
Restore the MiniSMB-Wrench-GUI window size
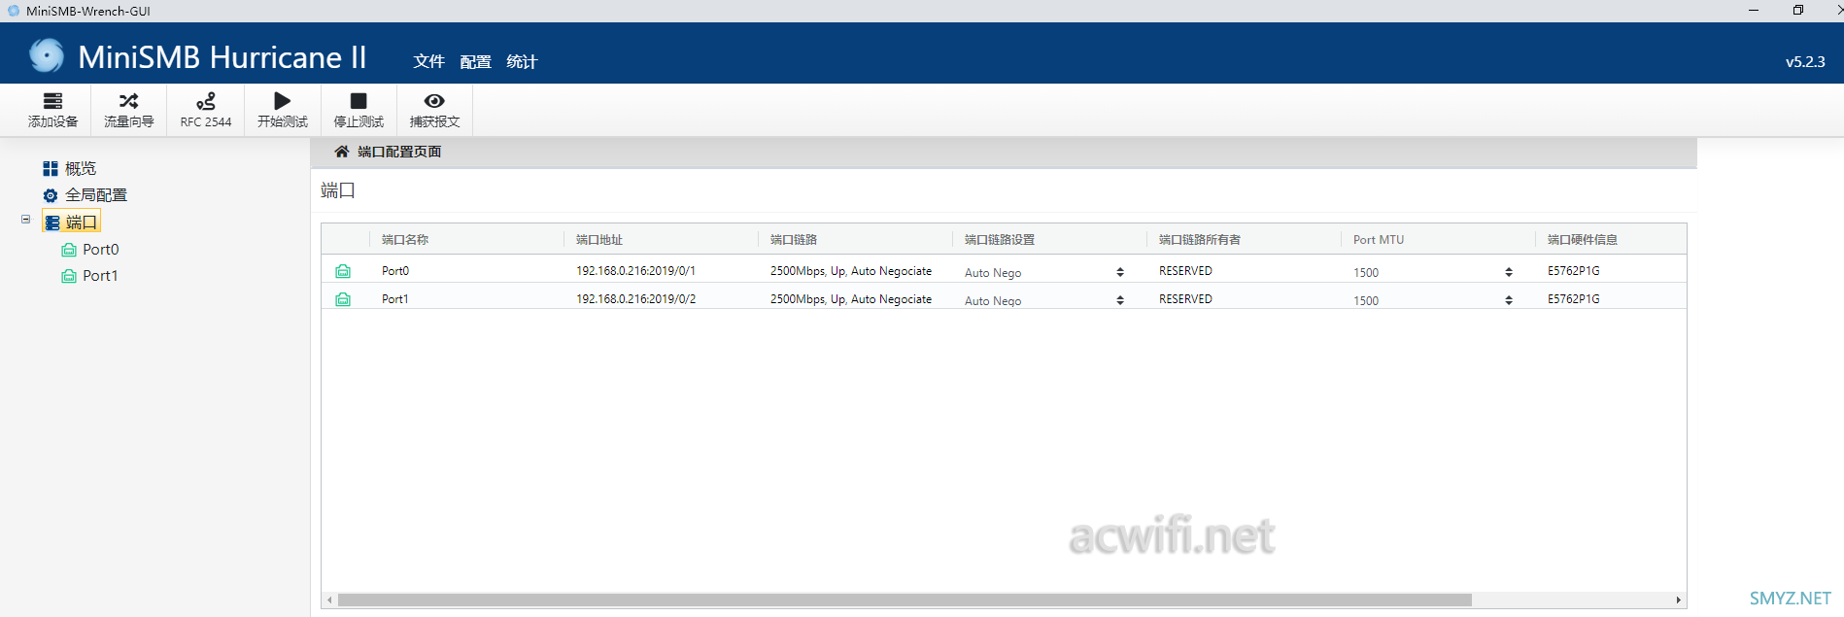[1798, 10]
